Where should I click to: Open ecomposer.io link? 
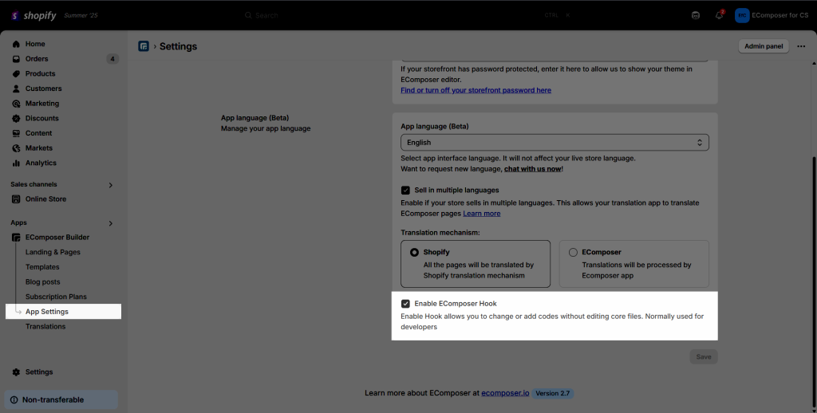pos(505,393)
